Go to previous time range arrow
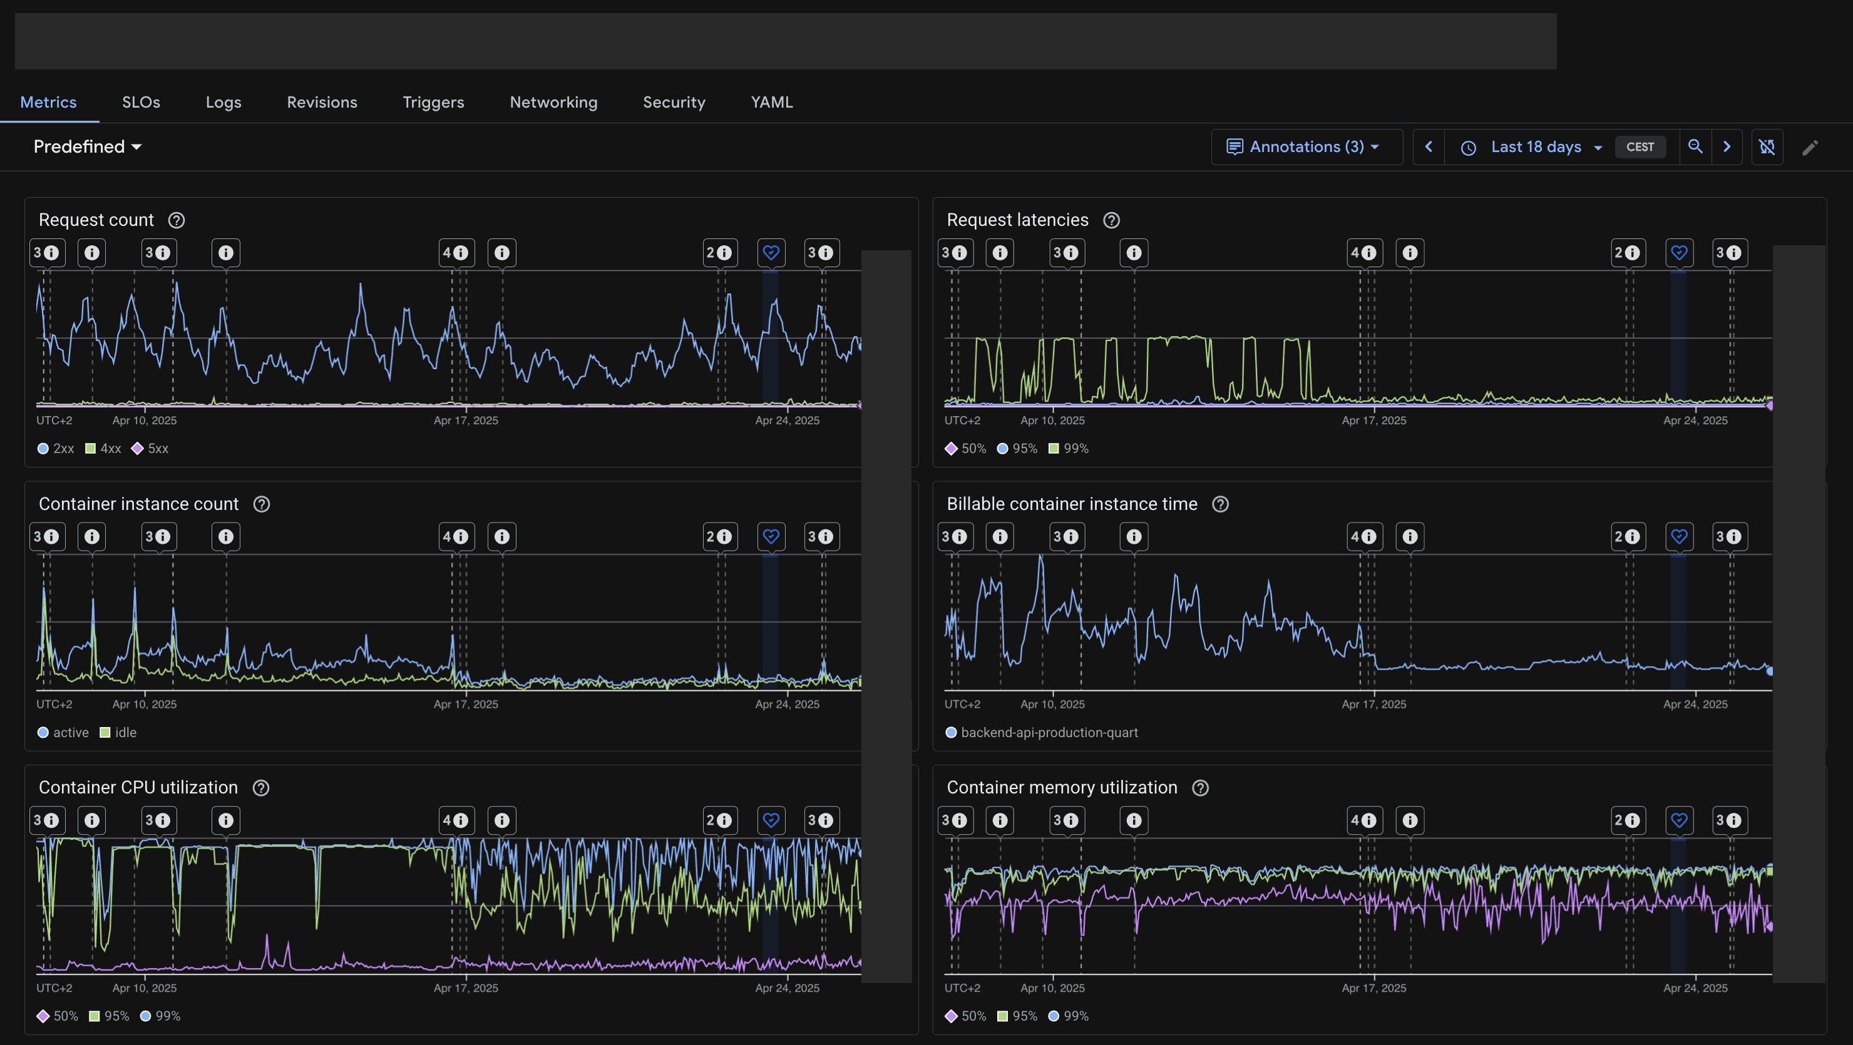The image size is (1853, 1045). (x=1429, y=146)
